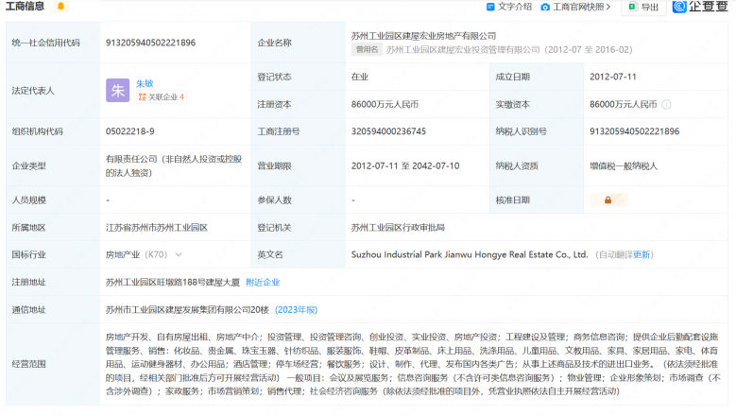The height and width of the screenshot is (416, 736).
Task: Select credit code 913205940502221896 in first row
Action: [150, 43]
